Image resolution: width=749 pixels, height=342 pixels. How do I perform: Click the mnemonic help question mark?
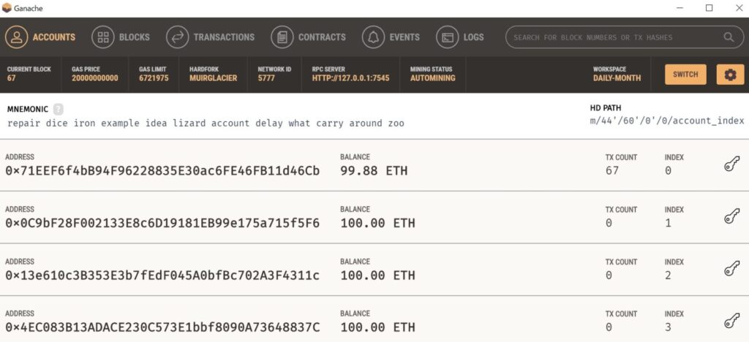tap(59, 109)
